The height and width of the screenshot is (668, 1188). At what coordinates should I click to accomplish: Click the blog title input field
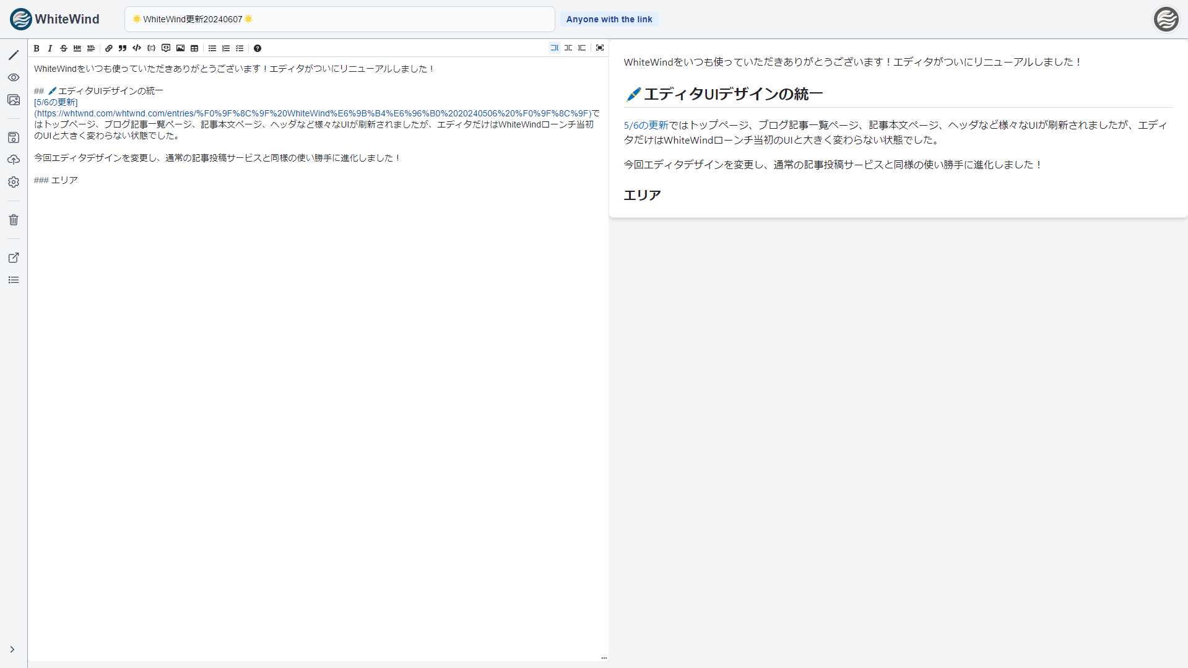click(x=339, y=19)
